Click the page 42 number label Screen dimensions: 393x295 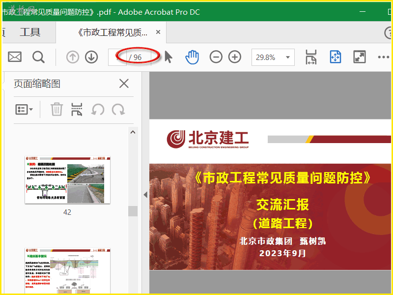[67, 212]
